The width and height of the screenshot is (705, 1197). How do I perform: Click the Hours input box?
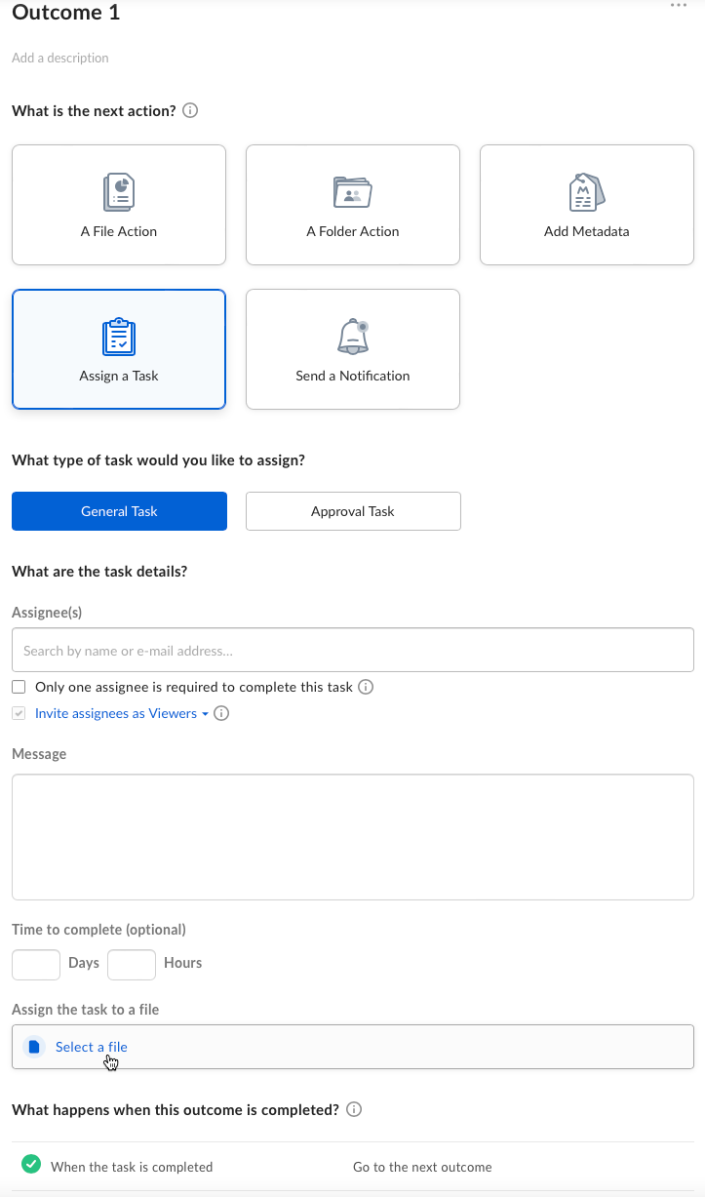132,965
